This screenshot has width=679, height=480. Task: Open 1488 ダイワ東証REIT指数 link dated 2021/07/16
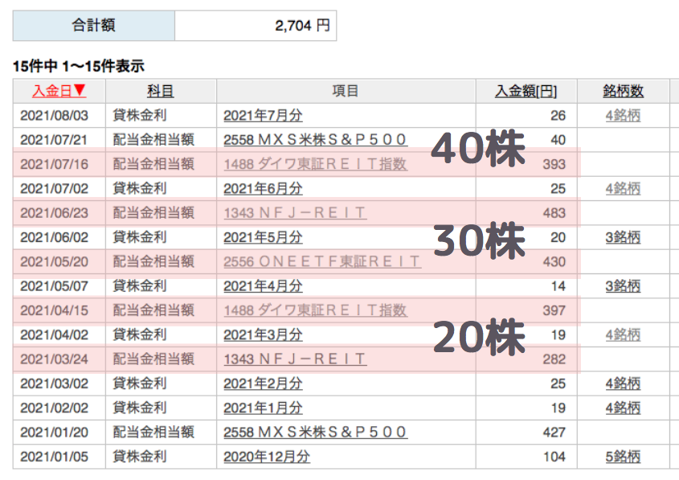[x=315, y=164]
